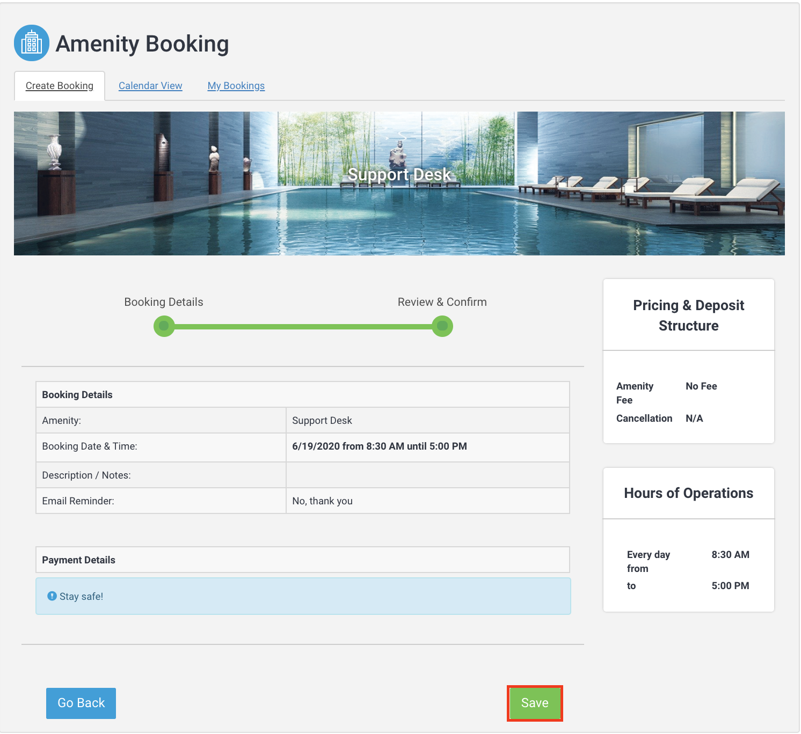Switch to the Calendar View tab
Image resolution: width=801 pixels, height=734 pixels.
click(150, 86)
